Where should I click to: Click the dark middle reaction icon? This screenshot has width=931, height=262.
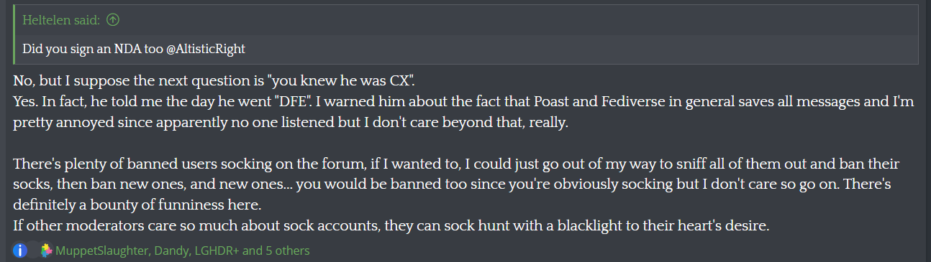click(x=33, y=251)
